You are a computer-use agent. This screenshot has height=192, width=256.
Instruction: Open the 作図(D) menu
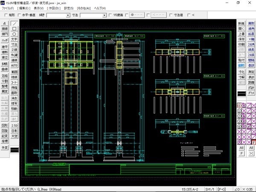pos(54,8)
